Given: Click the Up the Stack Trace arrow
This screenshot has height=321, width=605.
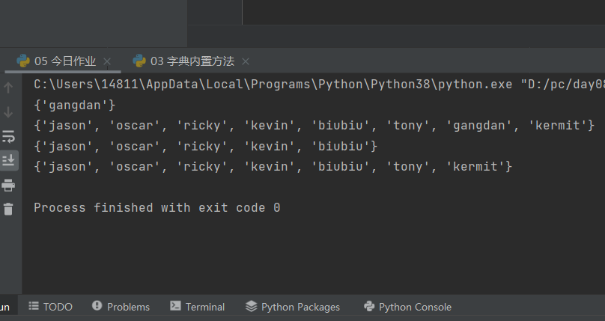Looking at the screenshot, I should (8, 88).
